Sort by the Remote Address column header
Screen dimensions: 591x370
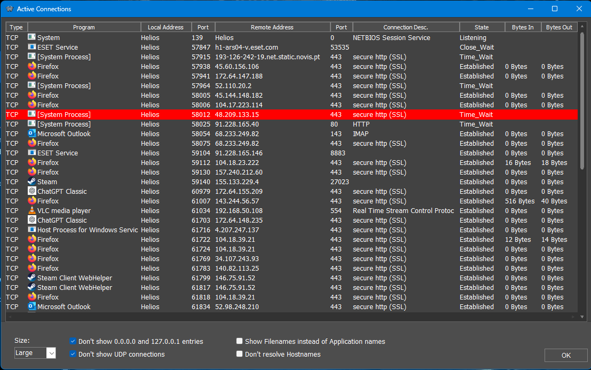click(x=272, y=27)
